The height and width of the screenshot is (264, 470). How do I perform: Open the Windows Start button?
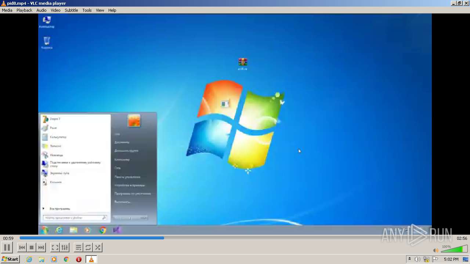(10, 259)
